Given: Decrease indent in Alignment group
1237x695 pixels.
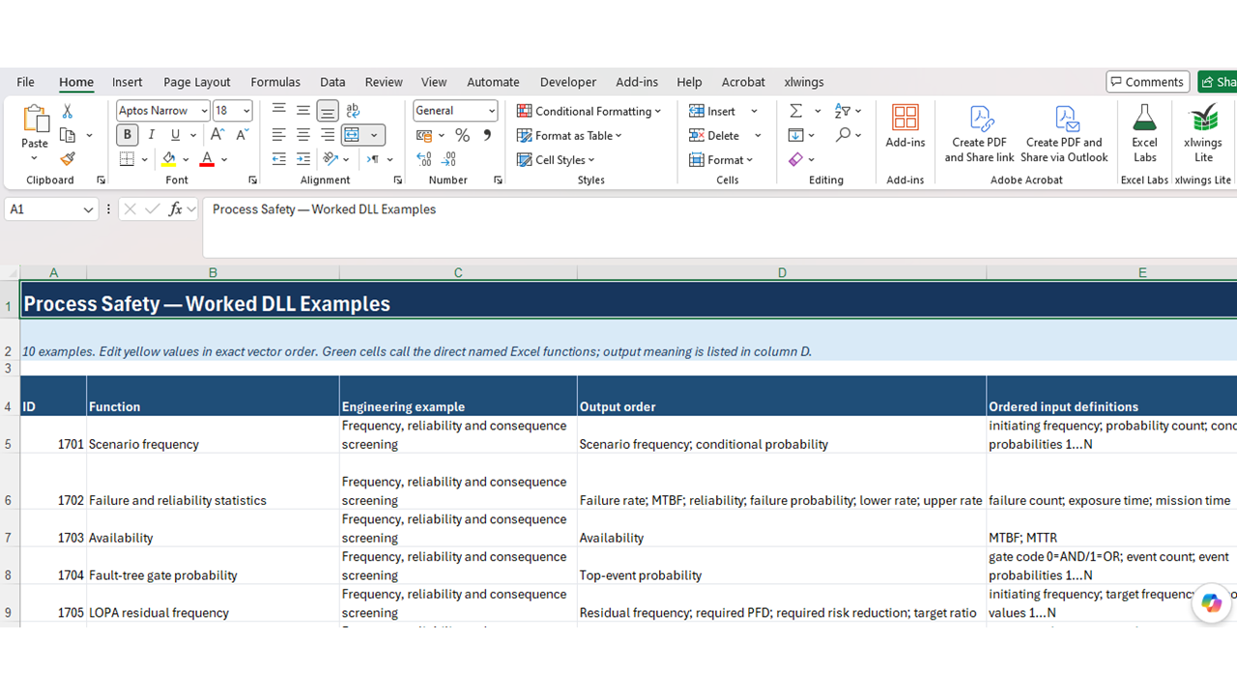Looking at the screenshot, I should [x=279, y=159].
